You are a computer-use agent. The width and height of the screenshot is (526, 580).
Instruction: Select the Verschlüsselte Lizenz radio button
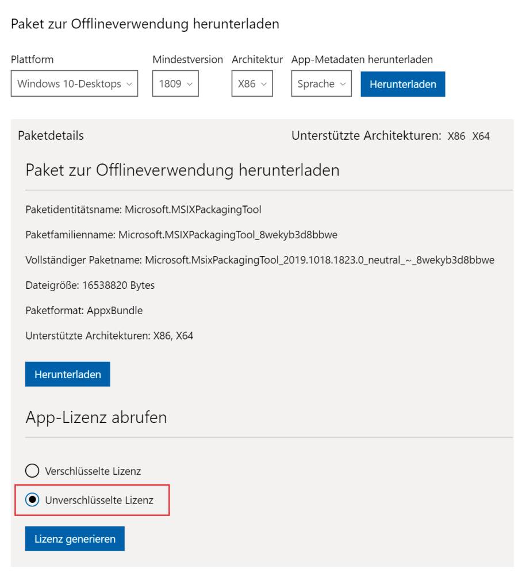tap(32, 471)
